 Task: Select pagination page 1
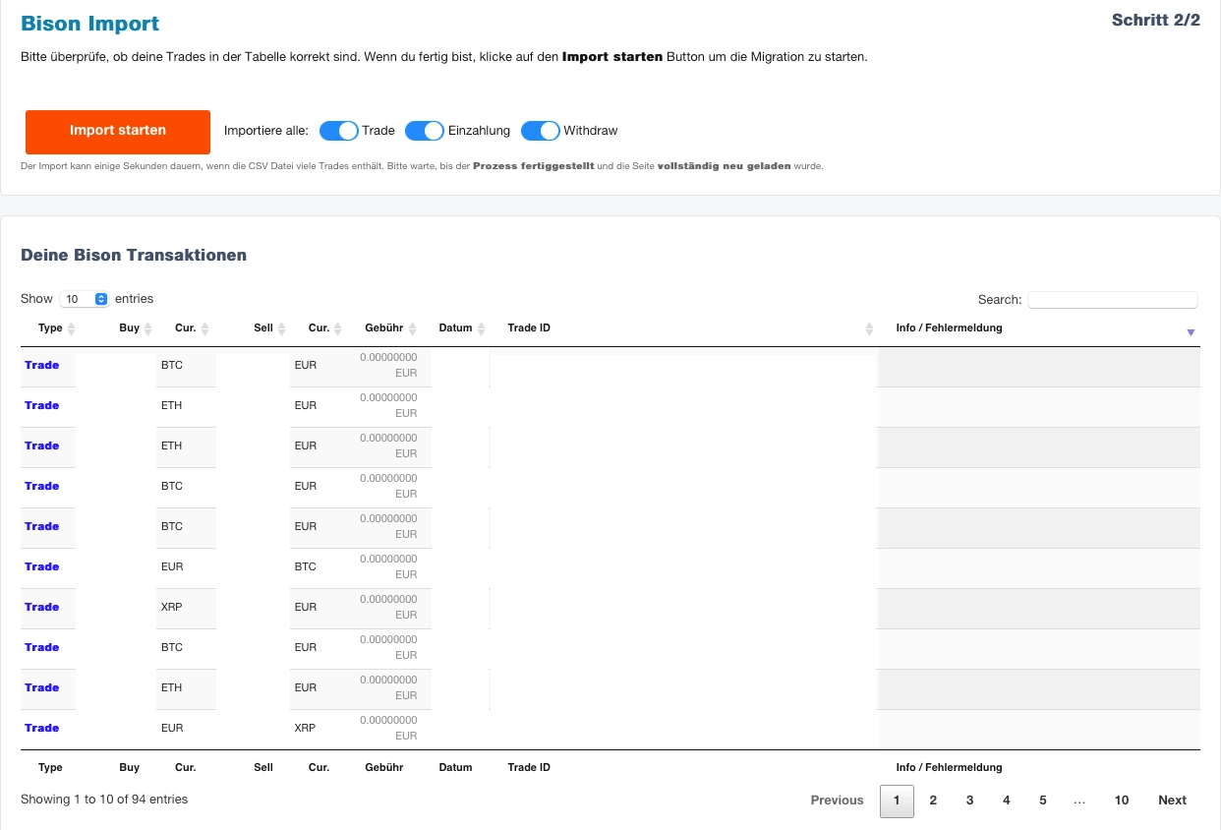[897, 800]
